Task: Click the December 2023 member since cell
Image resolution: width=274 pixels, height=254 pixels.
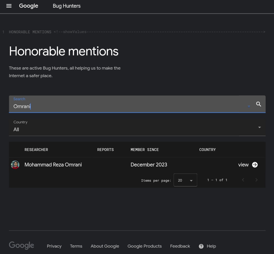Action: [x=149, y=165]
